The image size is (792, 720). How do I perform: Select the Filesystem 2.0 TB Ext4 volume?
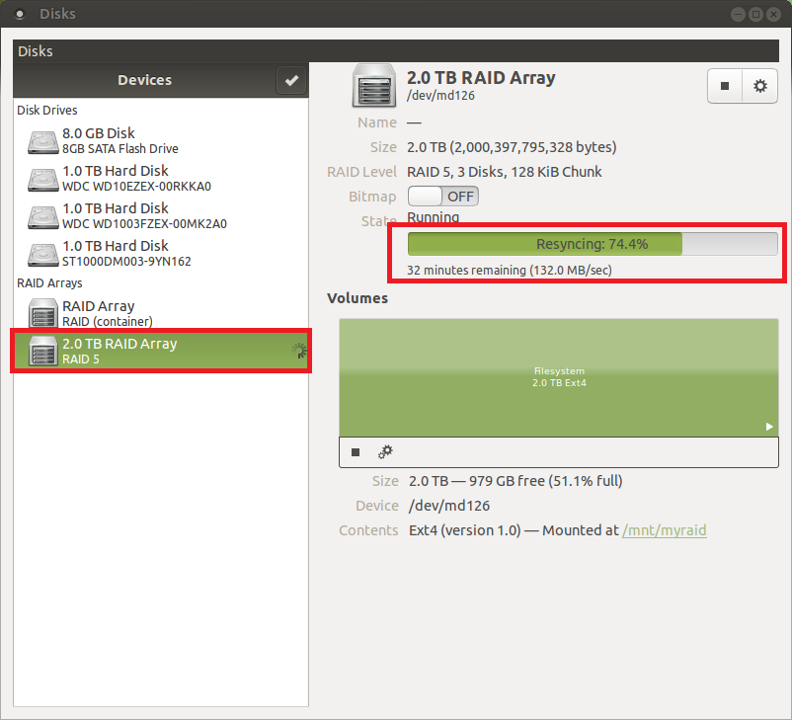pyautogui.click(x=559, y=377)
